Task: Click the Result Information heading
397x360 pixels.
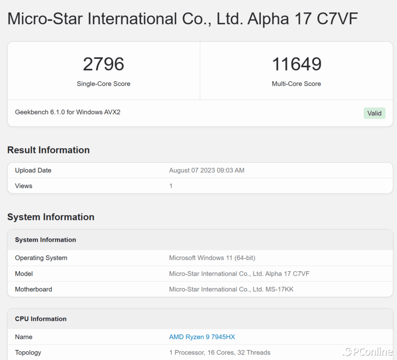Action: 48,150
